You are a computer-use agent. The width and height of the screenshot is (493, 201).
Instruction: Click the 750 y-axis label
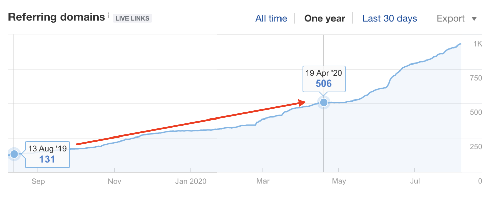[x=476, y=78]
